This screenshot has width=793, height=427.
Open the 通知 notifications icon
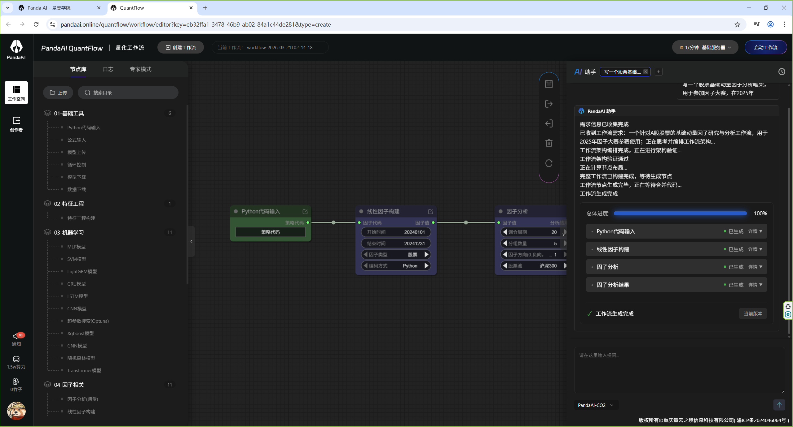(x=16, y=340)
